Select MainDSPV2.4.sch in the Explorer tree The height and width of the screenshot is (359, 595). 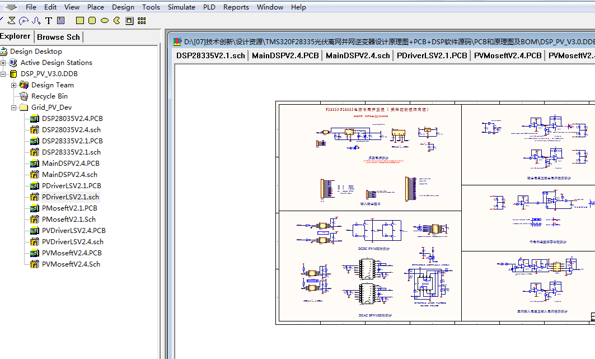tap(70, 175)
